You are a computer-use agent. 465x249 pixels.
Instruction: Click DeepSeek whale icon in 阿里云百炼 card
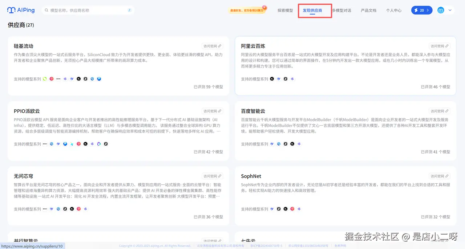click(x=279, y=79)
